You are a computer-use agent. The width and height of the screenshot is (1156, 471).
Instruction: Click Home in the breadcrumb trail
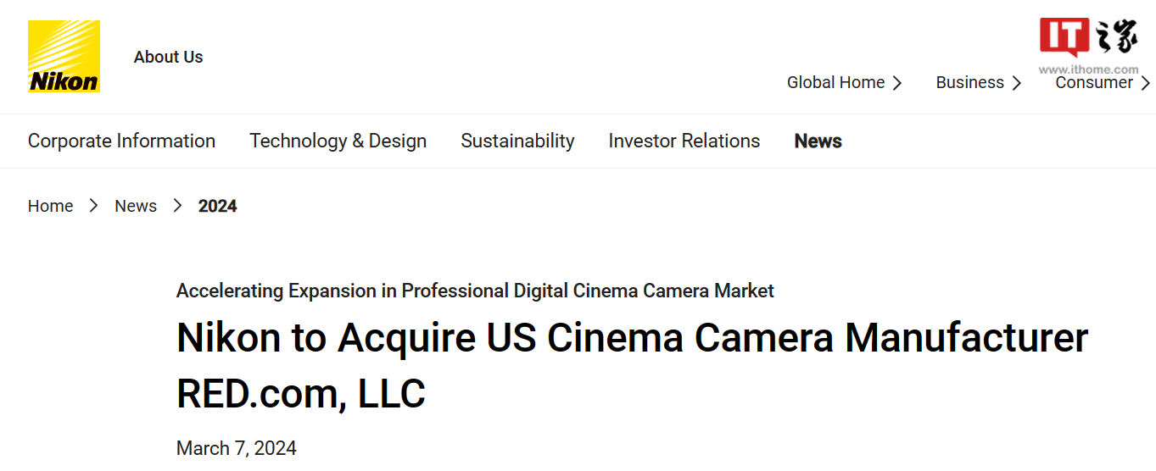coord(50,206)
